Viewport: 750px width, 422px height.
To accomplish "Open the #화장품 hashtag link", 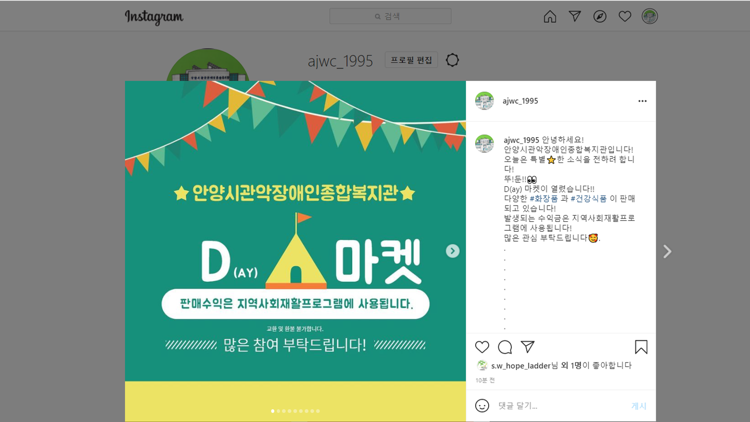I will pos(544,199).
